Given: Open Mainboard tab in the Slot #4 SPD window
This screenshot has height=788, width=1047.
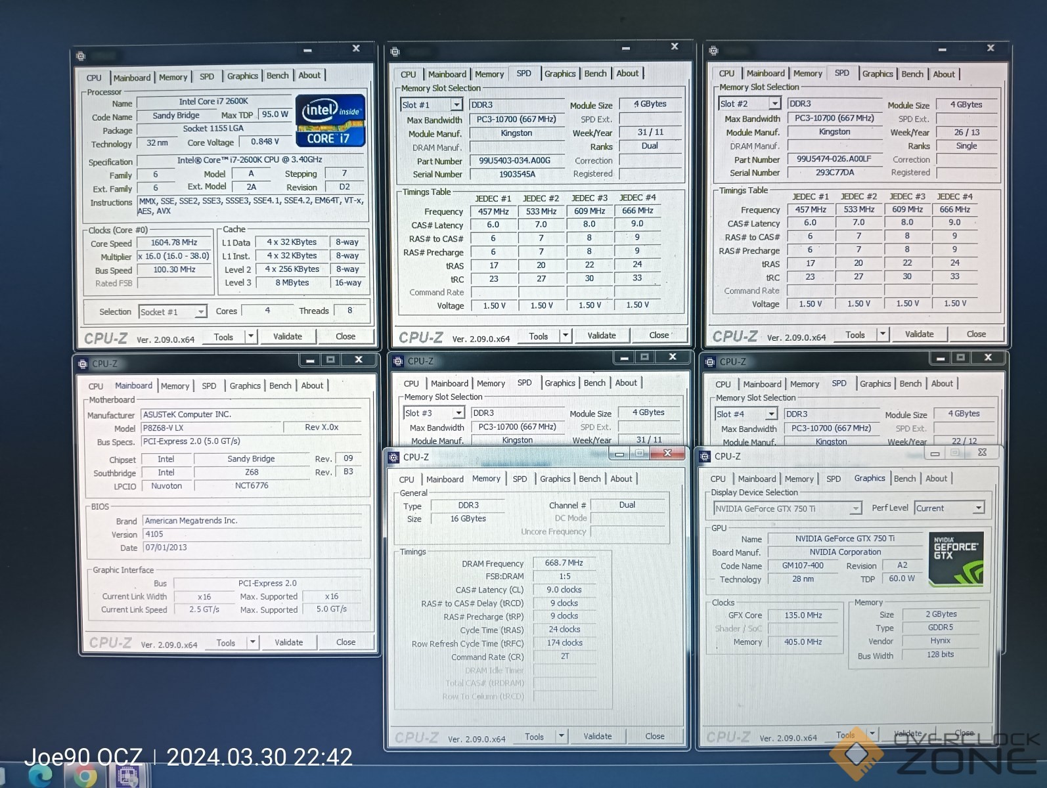Looking at the screenshot, I should (762, 384).
